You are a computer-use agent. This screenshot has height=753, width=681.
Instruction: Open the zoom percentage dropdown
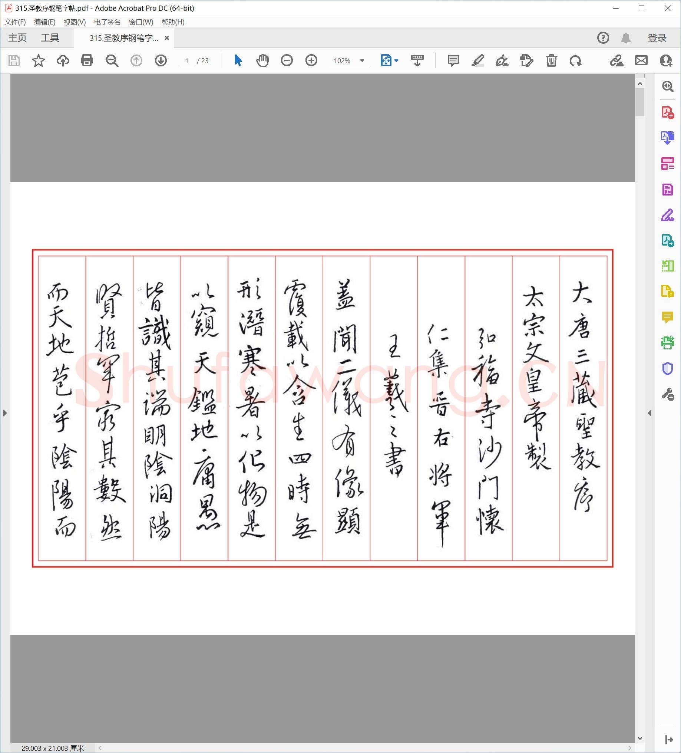tap(361, 60)
